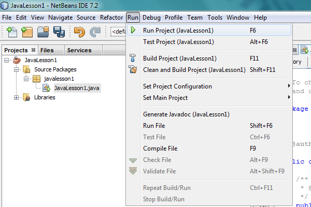Collapse the Source Packages node

[16, 69]
